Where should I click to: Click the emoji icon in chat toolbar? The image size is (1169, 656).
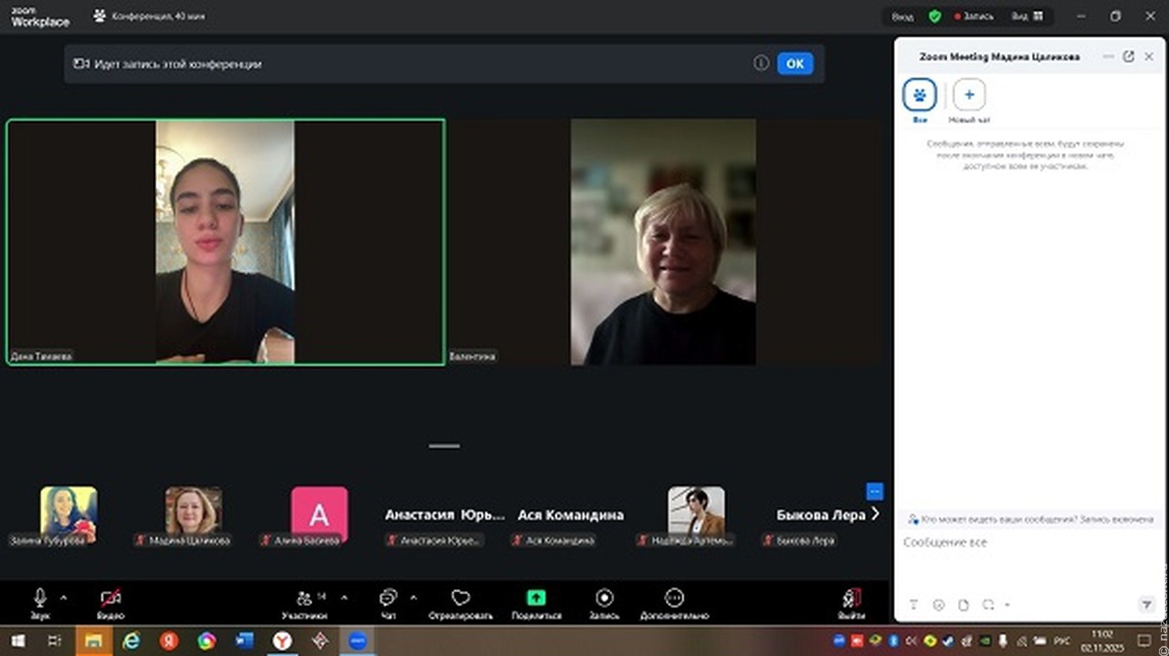938,605
